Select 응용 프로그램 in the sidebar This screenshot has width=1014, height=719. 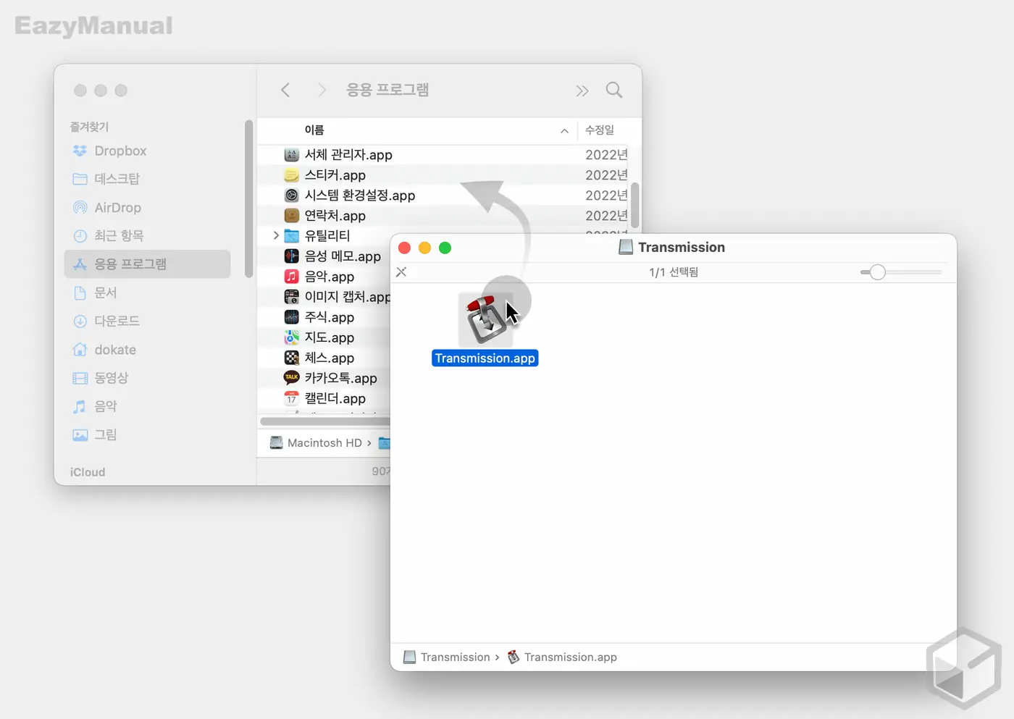click(130, 264)
